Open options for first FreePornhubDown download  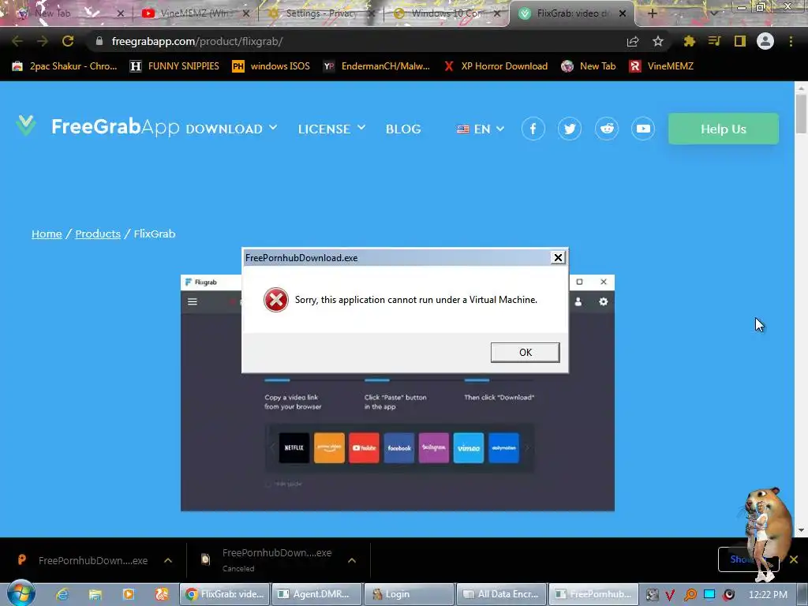168,560
